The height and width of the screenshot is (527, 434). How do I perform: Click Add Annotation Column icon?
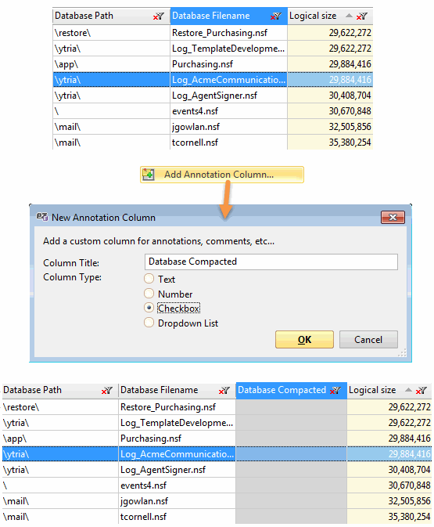(x=149, y=175)
